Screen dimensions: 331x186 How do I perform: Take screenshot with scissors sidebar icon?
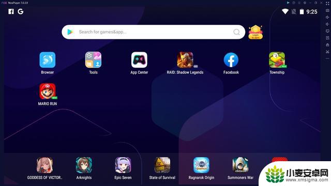click(327, 52)
